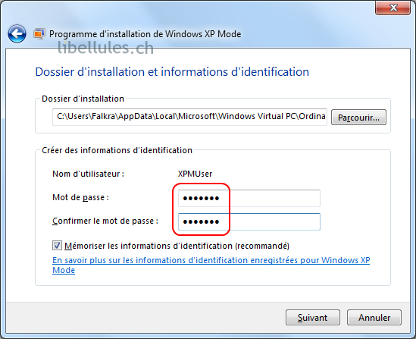Click the libellules.ch watermark text
This screenshot has height=339, width=416.
105,48
